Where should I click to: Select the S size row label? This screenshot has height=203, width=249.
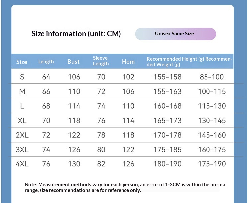click(x=22, y=77)
